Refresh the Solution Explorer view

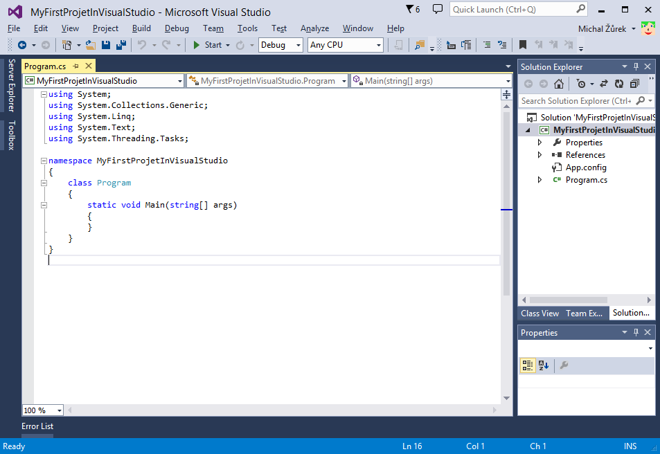[x=618, y=83]
